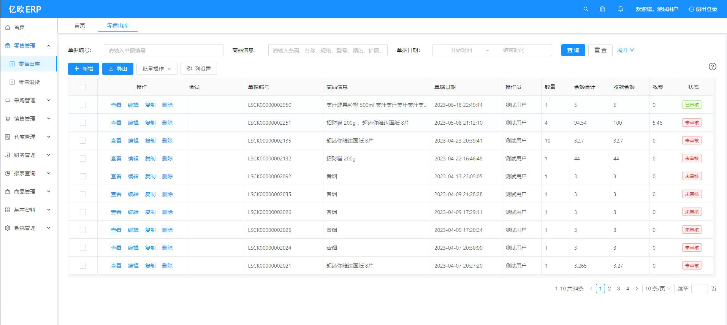Click the 仓库管理 icon in sidebar
Screen dimensions: 727x325
pyautogui.click(x=8, y=137)
